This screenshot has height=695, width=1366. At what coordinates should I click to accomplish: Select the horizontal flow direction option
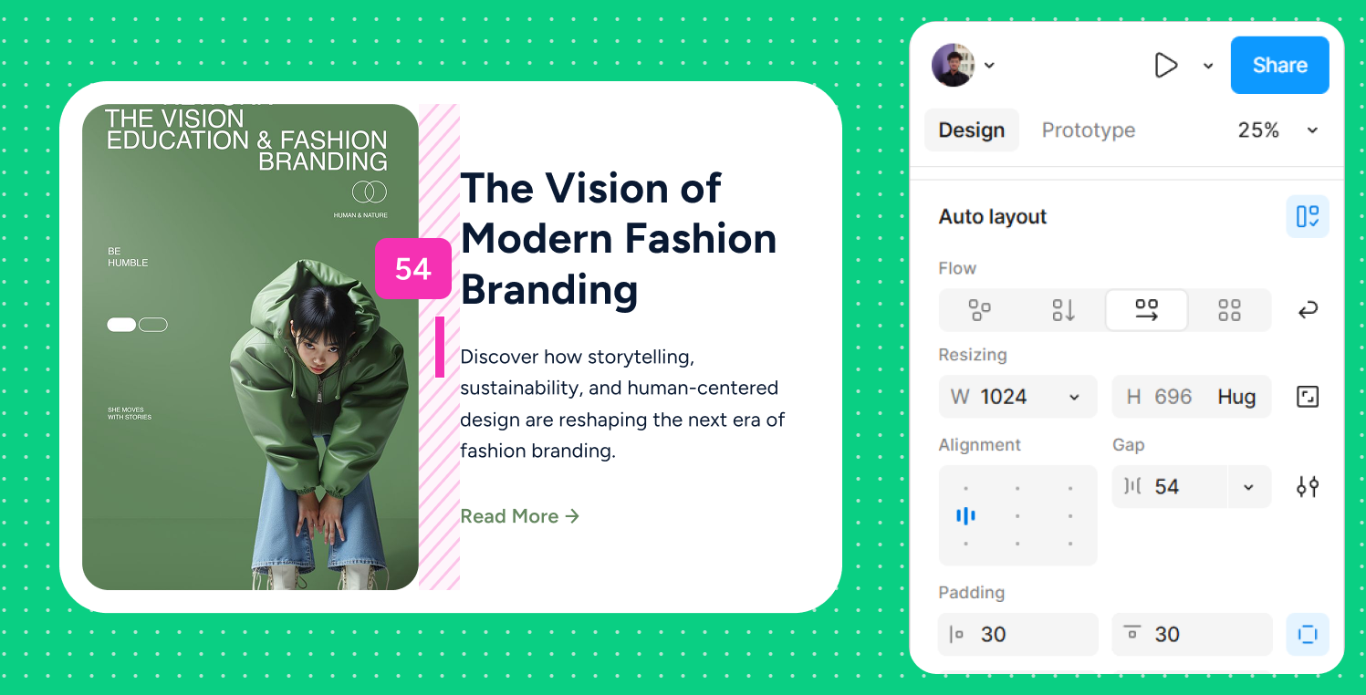pos(1146,310)
